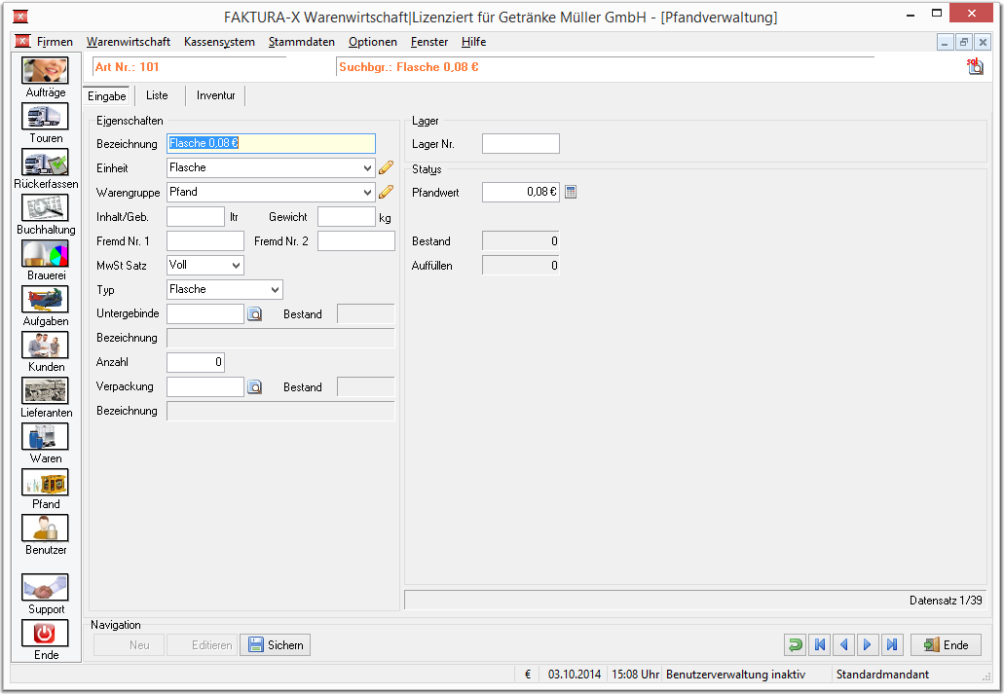Click the Sichern save button
This screenshot has height=694, width=1004.
(x=276, y=644)
